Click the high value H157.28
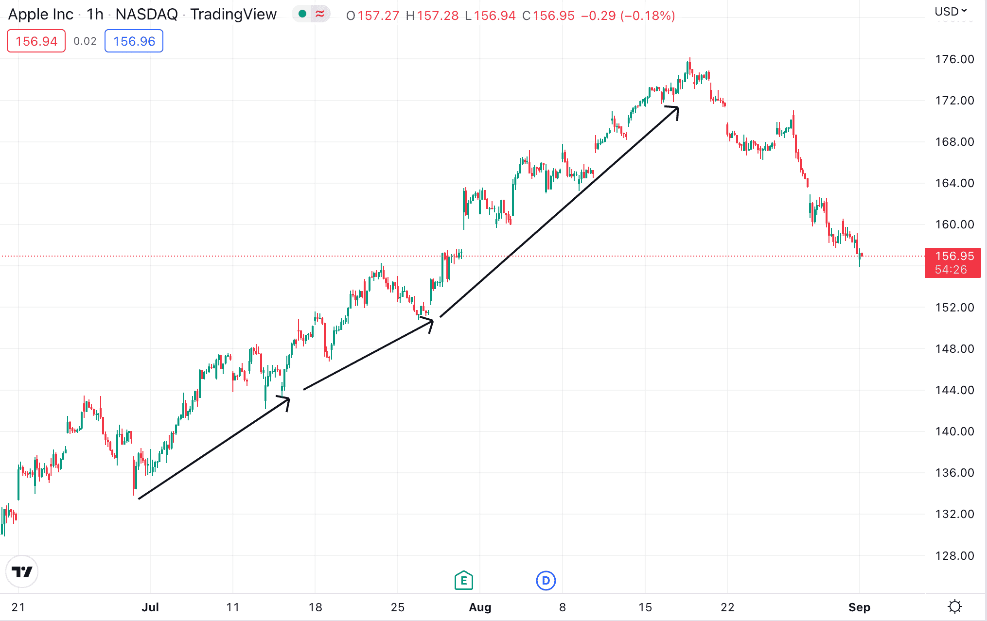 (x=432, y=16)
